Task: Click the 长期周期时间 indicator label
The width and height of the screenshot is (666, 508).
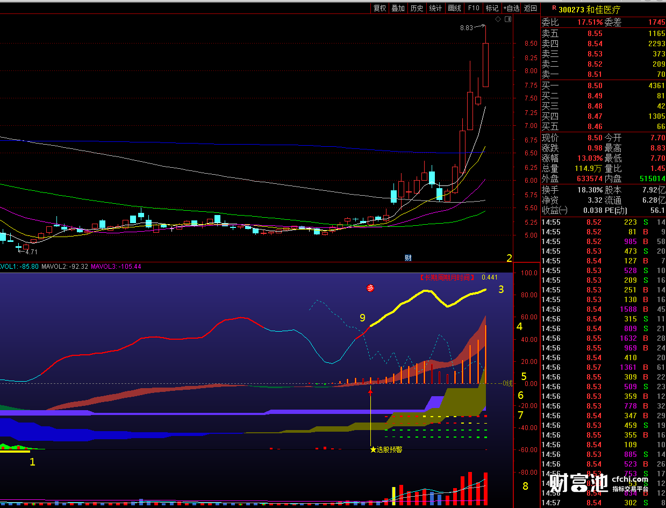Action: tap(448, 277)
